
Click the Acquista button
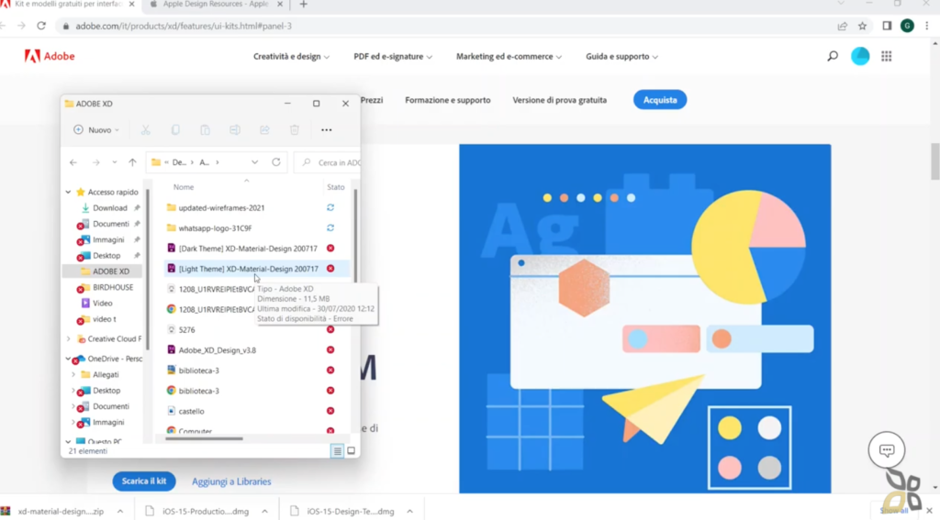click(x=660, y=100)
